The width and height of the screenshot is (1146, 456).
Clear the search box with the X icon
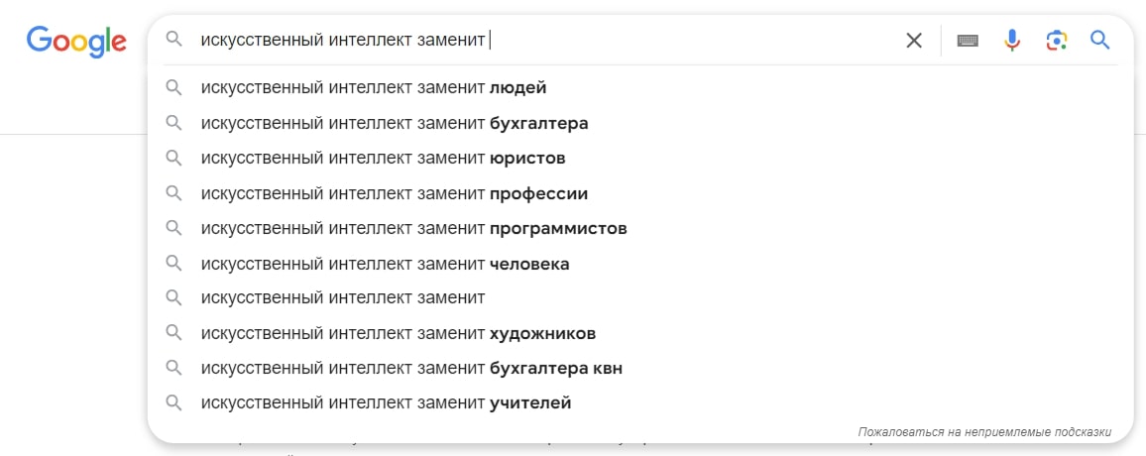point(914,41)
